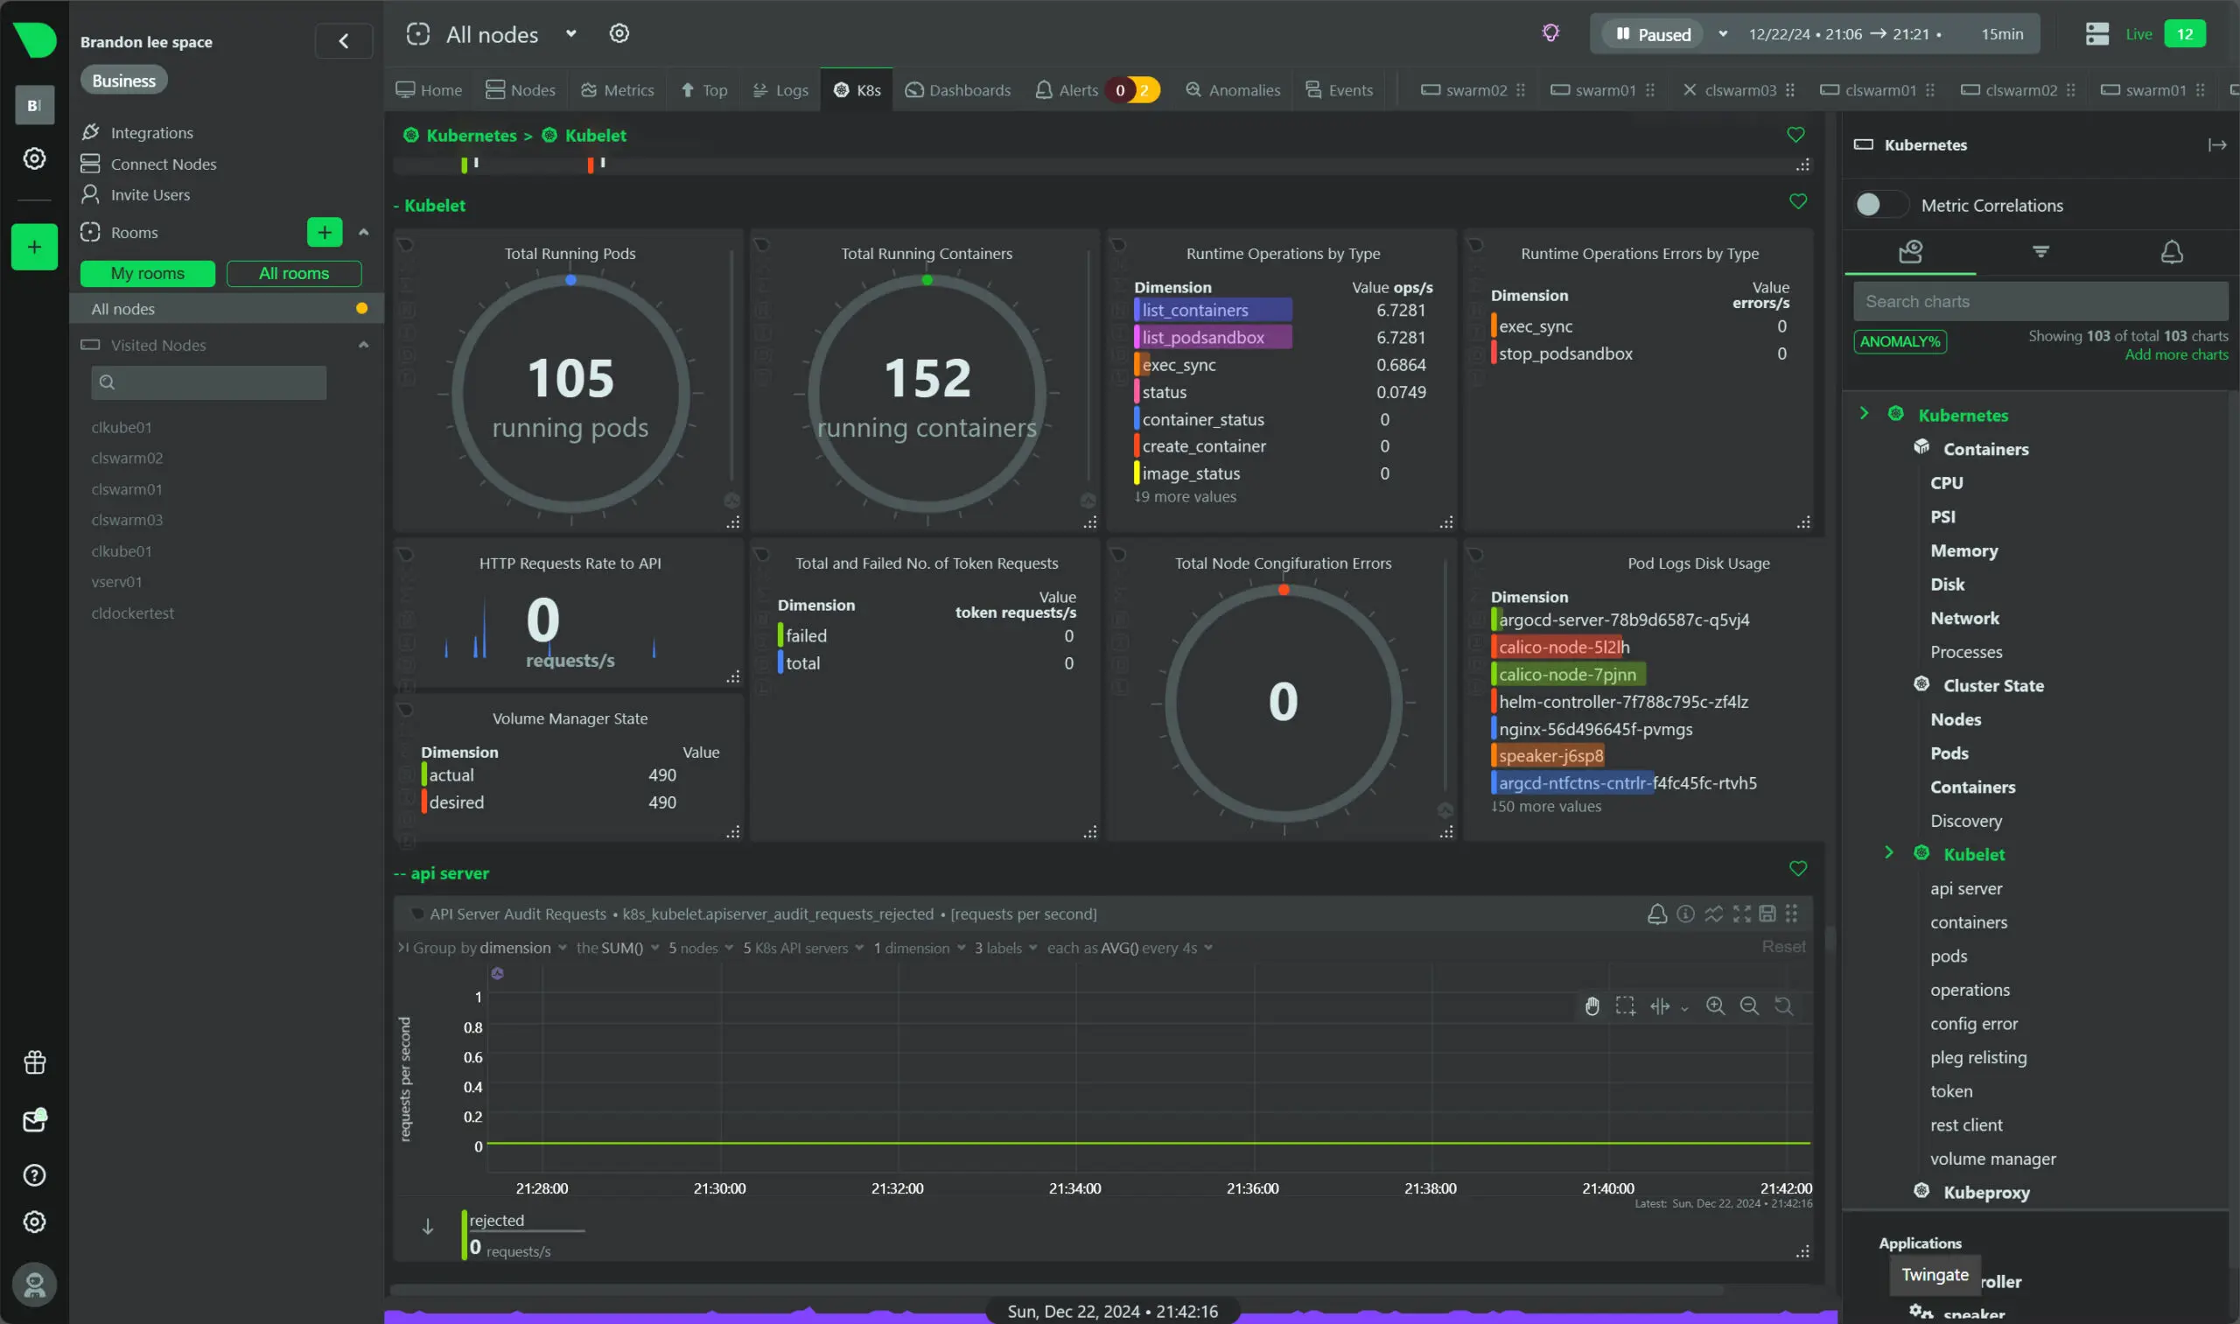Viewport: 2240px width, 1324px height.
Task: Click the chart zoom in magnifier
Action: (x=1715, y=1006)
